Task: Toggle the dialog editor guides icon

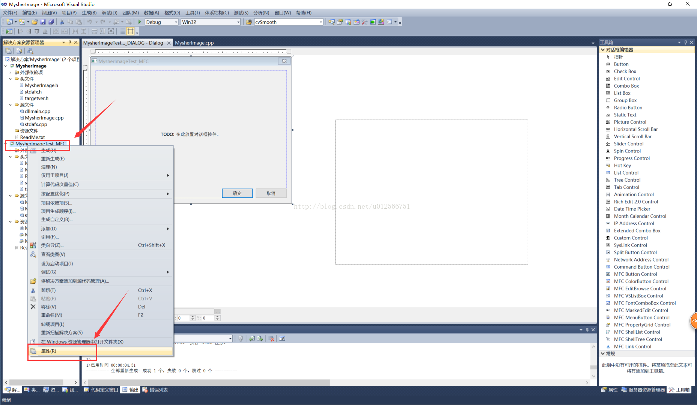Action: (x=130, y=31)
